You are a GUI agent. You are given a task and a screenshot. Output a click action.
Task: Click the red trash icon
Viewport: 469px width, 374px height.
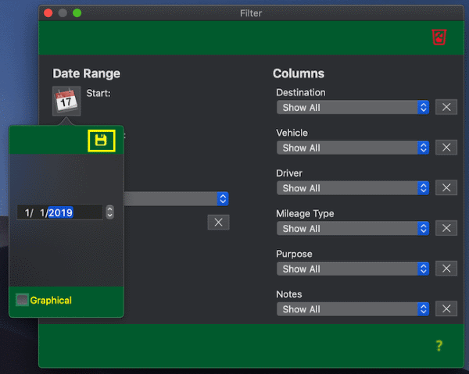(439, 37)
